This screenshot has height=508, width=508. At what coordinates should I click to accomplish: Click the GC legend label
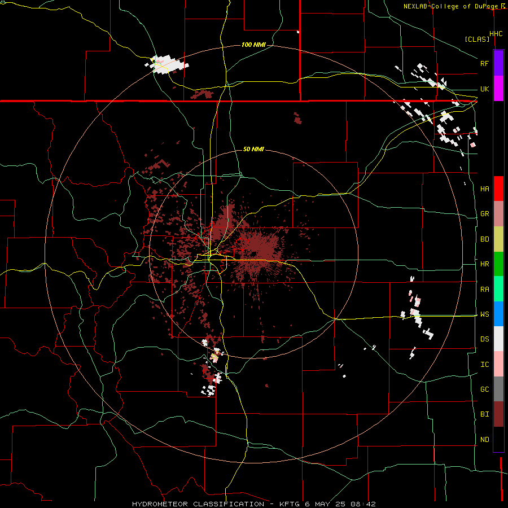coord(484,389)
